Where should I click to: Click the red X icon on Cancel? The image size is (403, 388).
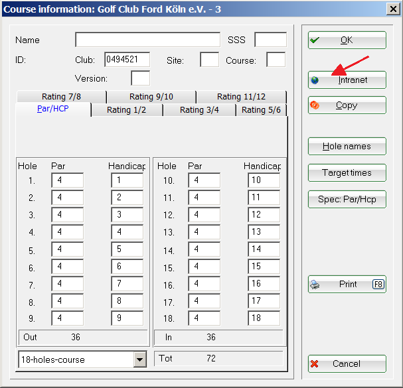click(314, 364)
